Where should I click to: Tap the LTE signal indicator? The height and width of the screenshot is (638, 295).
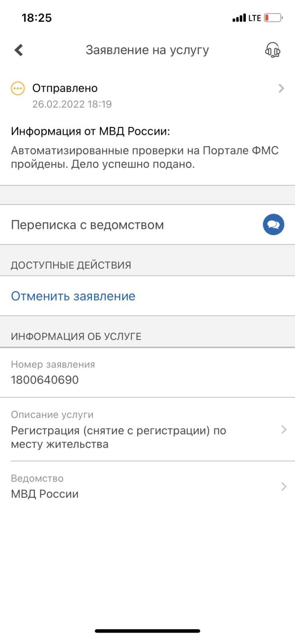click(x=254, y=18)
